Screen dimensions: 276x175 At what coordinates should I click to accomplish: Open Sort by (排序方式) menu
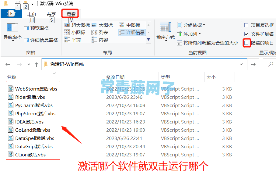click(x=165, y=31)
